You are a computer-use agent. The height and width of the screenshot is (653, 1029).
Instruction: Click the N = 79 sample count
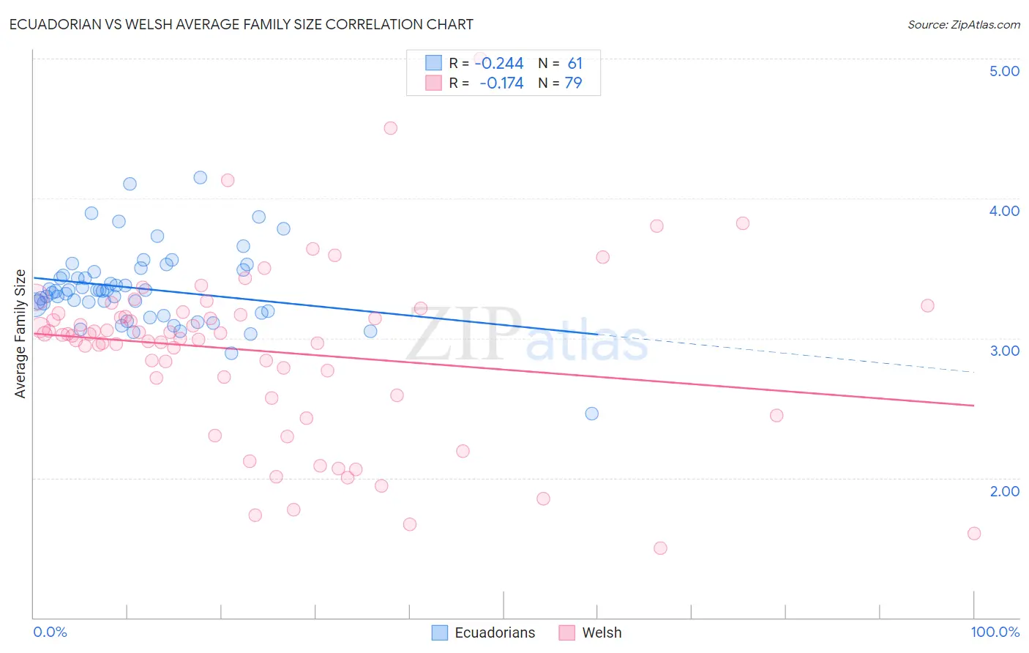(560, 83)
